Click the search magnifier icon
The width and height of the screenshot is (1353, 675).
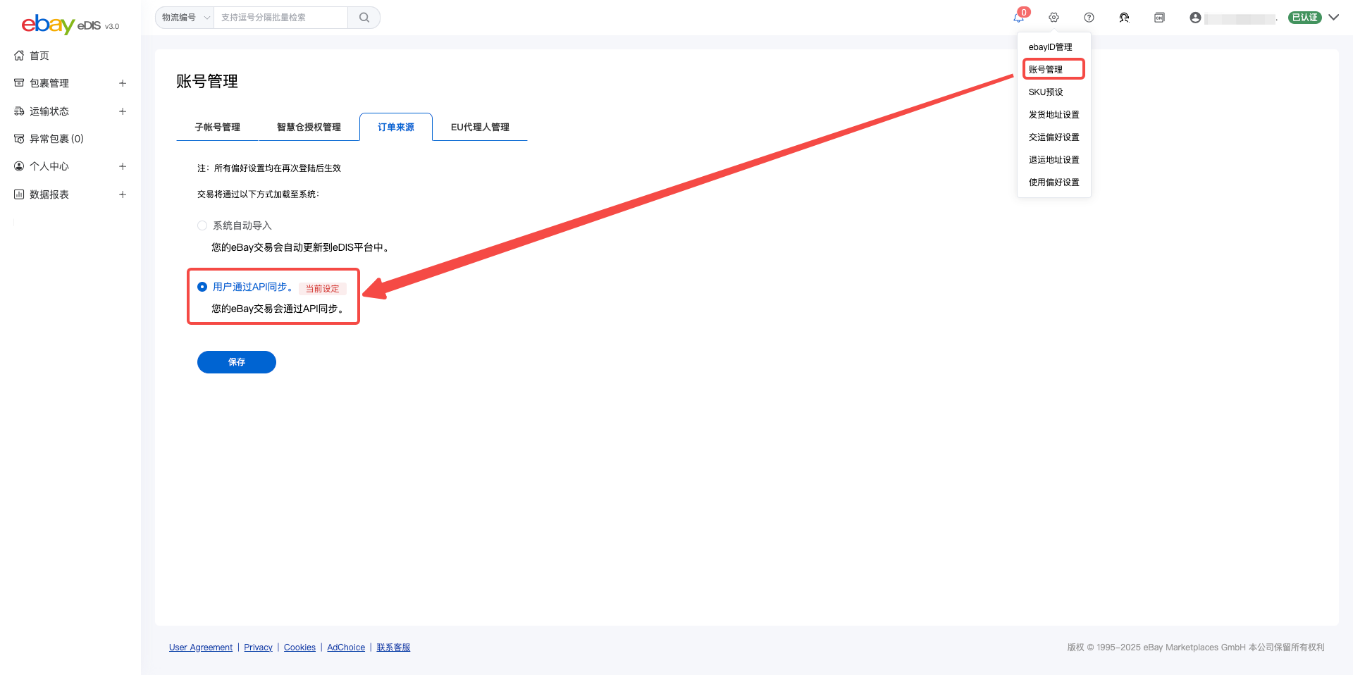(x=364, y=18)
